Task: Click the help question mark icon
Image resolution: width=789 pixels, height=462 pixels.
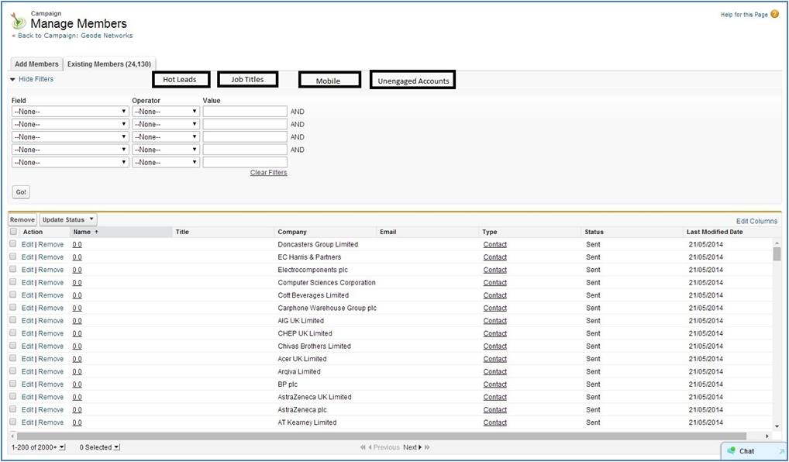Action: point(774,14)
